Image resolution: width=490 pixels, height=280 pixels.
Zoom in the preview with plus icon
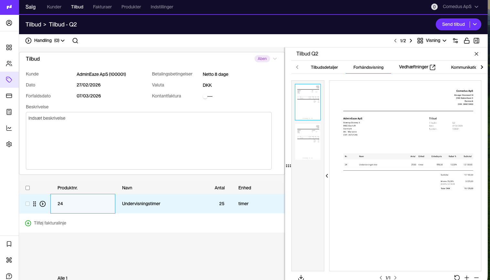(x=467, y=277)
